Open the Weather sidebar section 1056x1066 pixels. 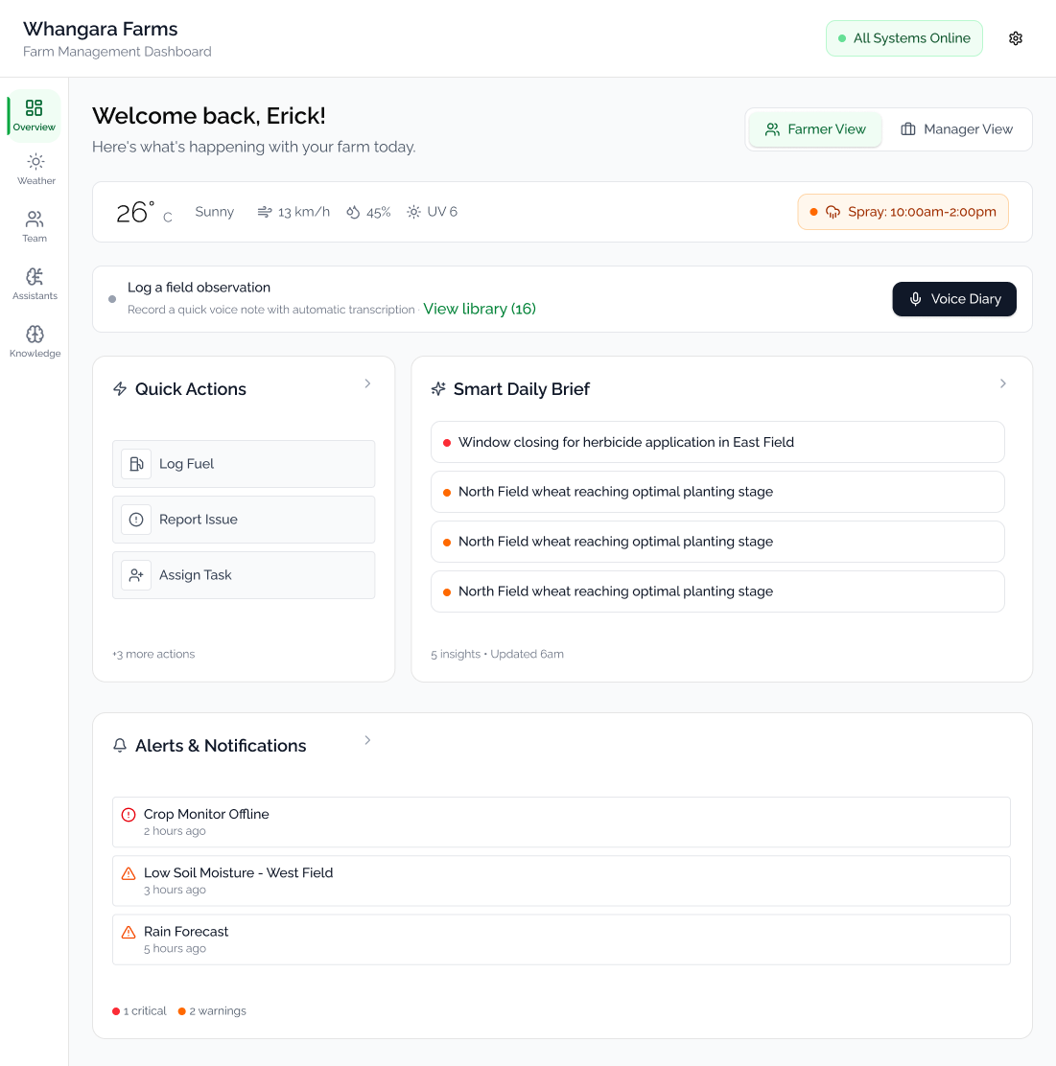(35, 169)
